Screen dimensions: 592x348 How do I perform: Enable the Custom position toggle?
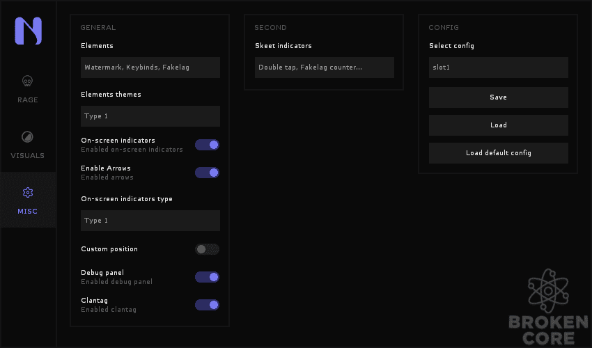coord(207,249)
